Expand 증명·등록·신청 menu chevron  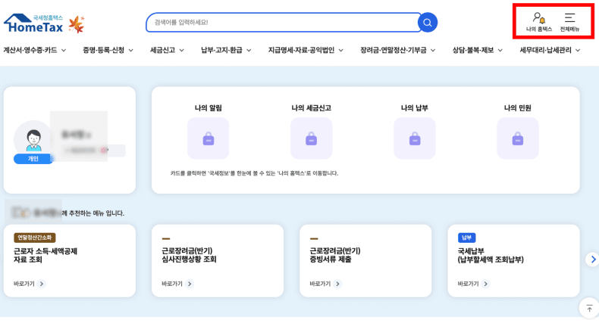coord(130,50)
